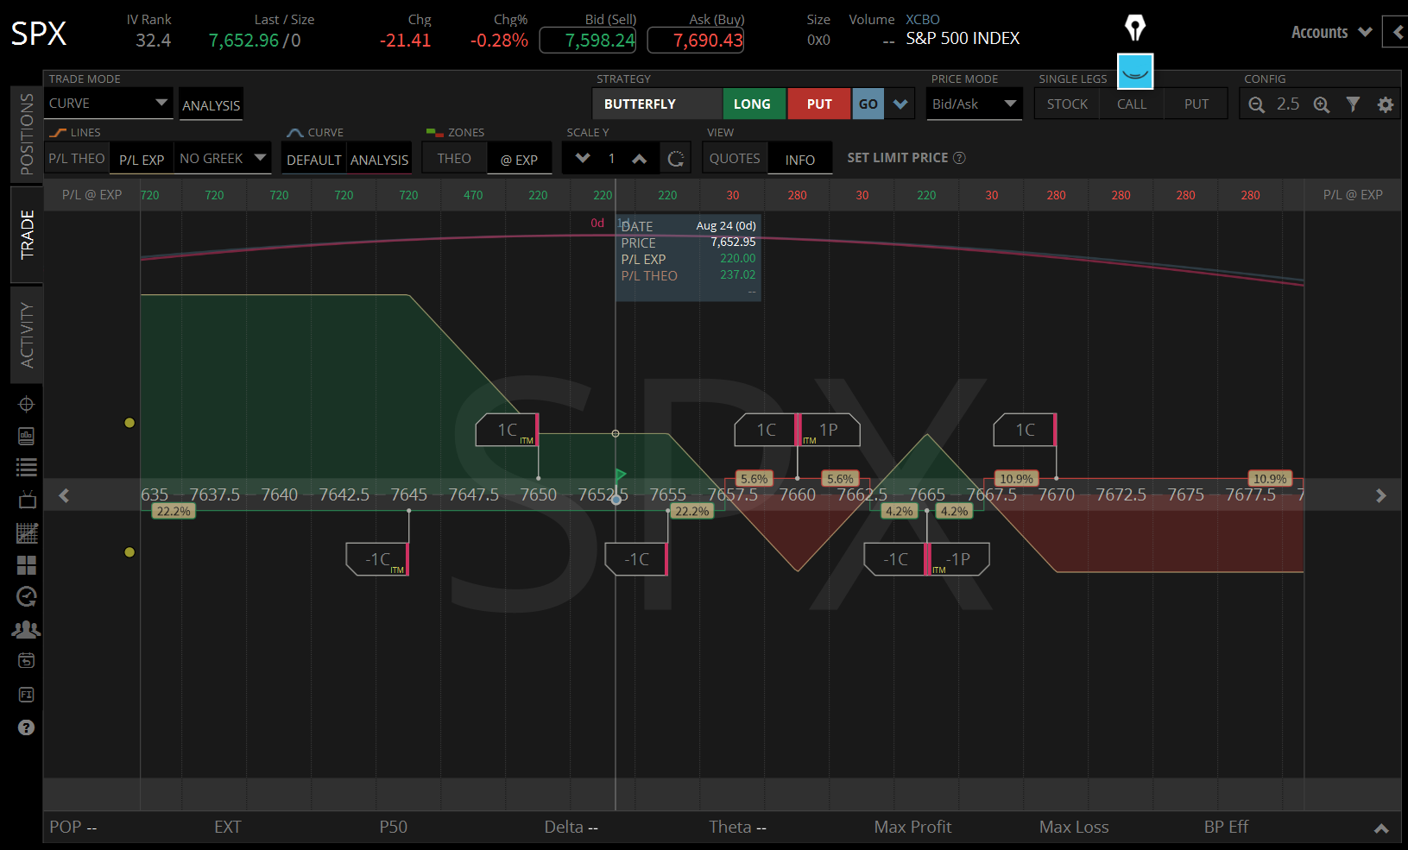Select DEFAULT curve mode
This screenshot has width=1408, height=850.
point(314,160)
